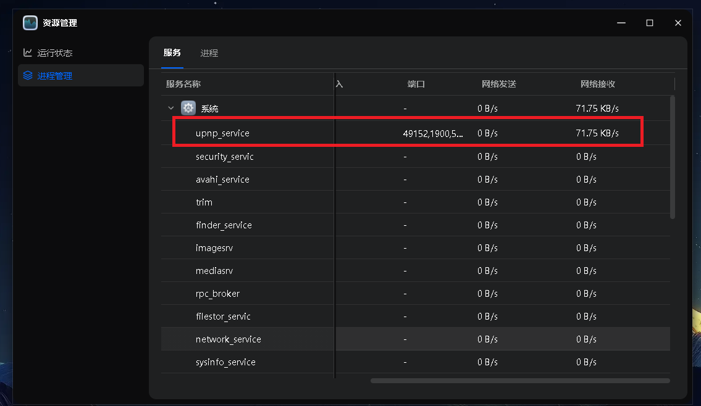The width and height of the screenshot is (701, 406).
Task: Click the horizontal scrollbar at table bottom
Action: coord(520,380)
